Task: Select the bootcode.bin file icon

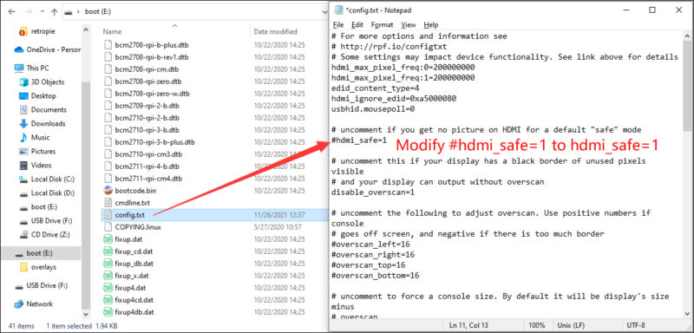Action: coord(108,191)
